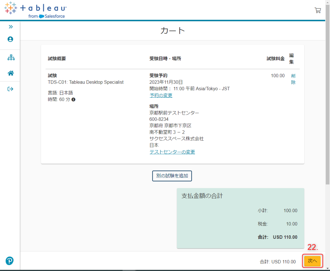Click the exam fee 100.00 in table row

277,75
